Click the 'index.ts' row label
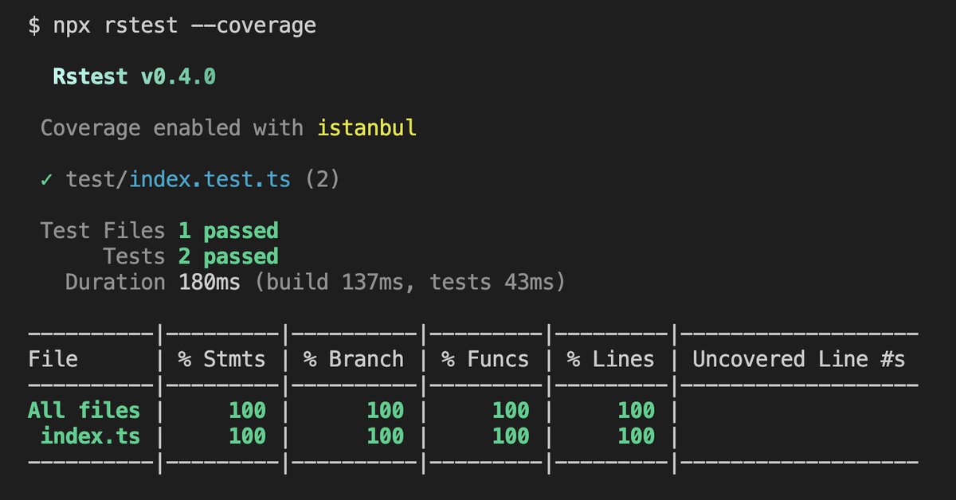 tap(91, 436)
